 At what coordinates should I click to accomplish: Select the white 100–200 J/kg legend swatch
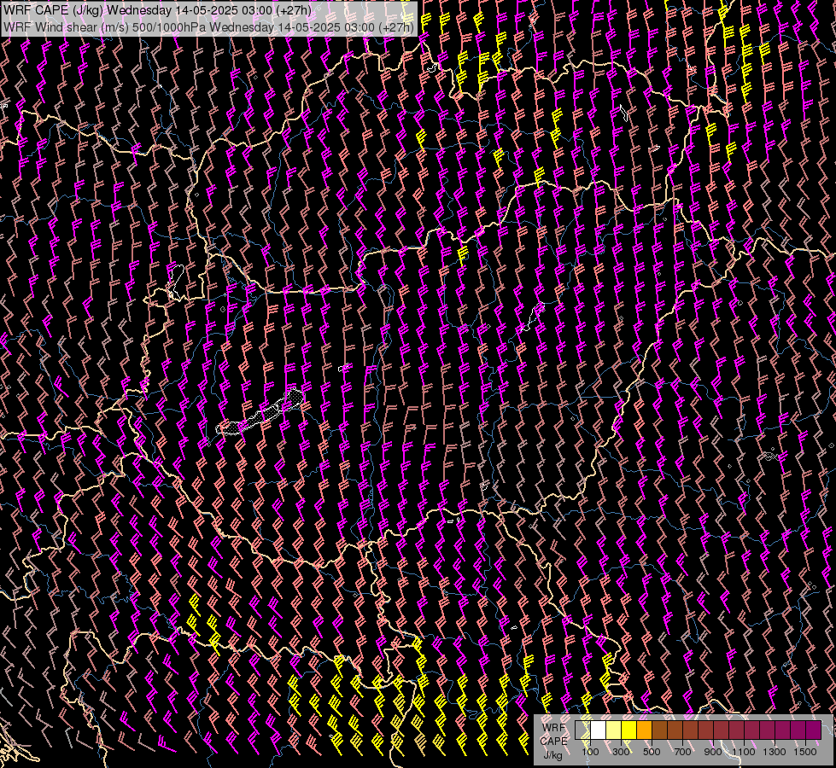(x=599, y=730)
